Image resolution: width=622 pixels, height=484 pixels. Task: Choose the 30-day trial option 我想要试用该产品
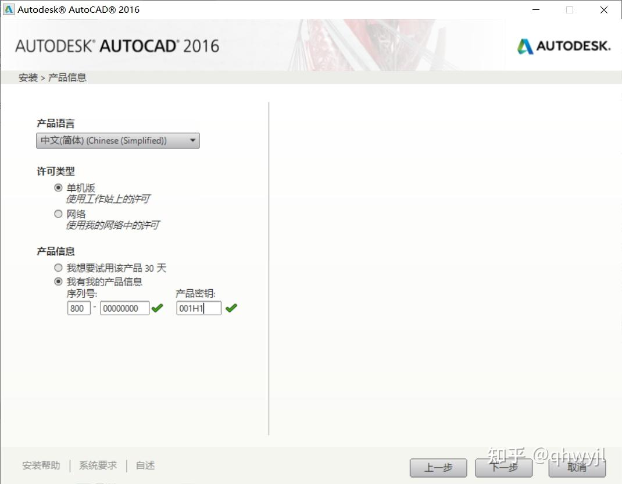point(58,268)
